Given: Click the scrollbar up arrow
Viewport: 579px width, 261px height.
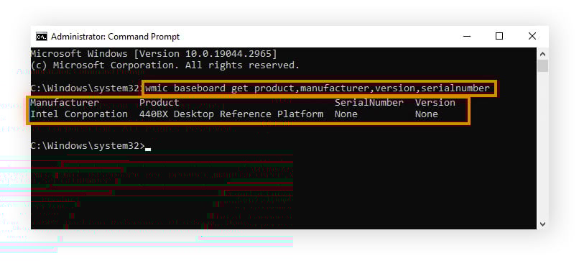Looking at the screenshot, I should click(542, 54).
